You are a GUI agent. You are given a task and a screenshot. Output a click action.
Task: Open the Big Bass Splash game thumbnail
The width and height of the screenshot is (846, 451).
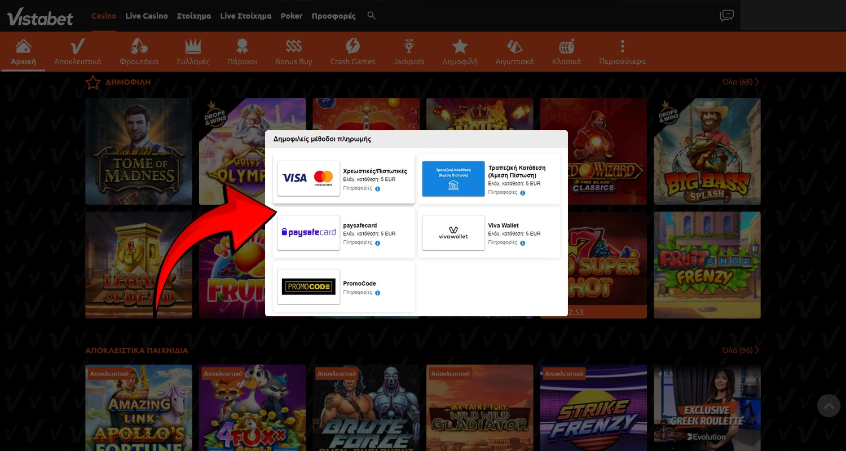pyautogui.click(x=707, y=151)
